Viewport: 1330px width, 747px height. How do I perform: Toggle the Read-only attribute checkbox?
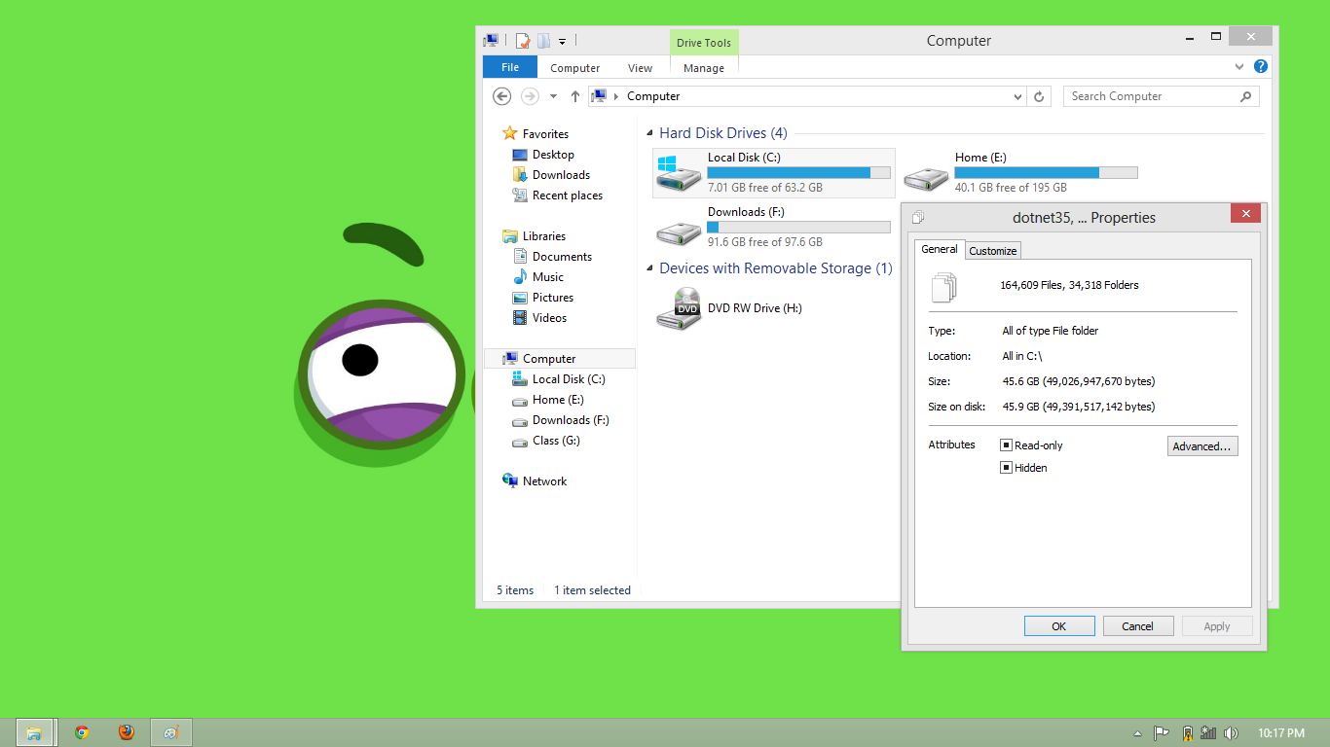tap(1007, 445)
